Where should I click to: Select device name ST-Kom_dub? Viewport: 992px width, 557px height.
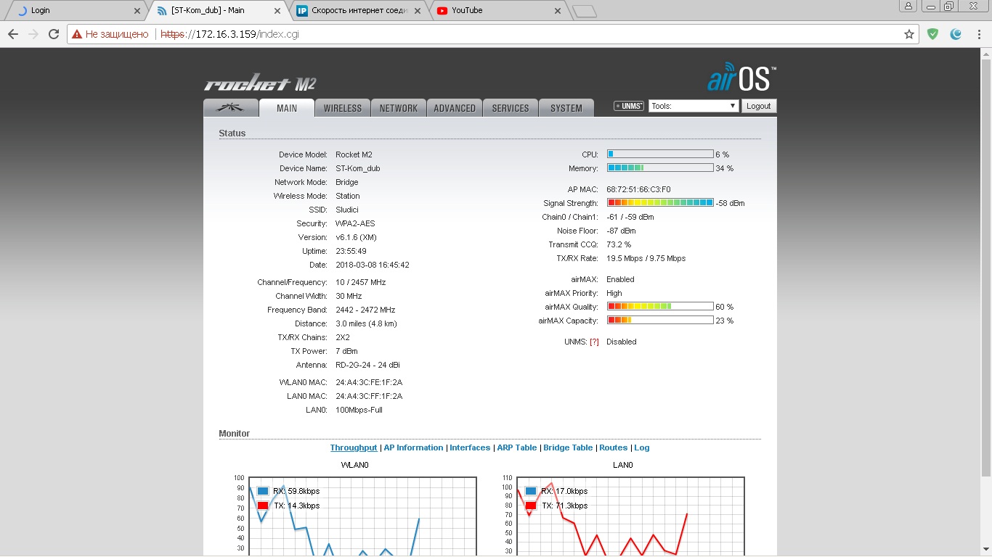point(358,168)
